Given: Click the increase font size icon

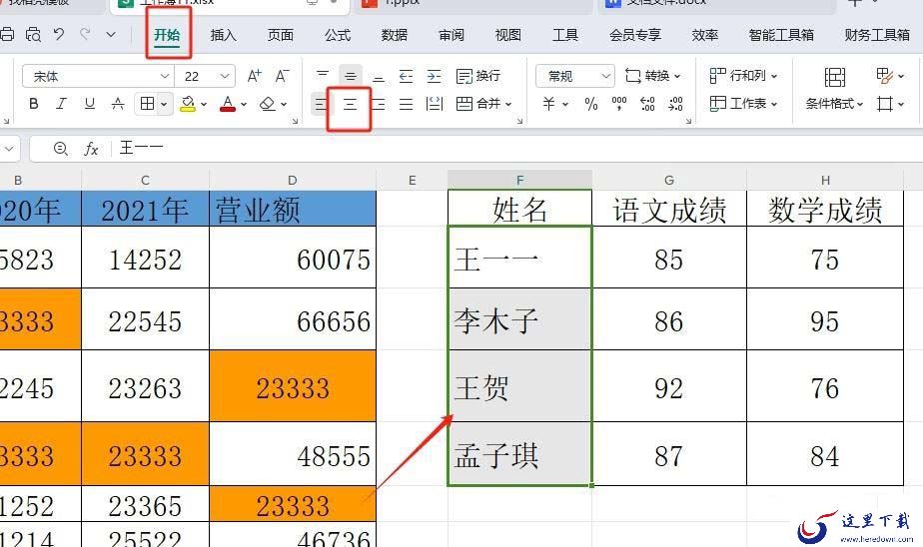Looking at the screenshot, I should tap(255, 76).
